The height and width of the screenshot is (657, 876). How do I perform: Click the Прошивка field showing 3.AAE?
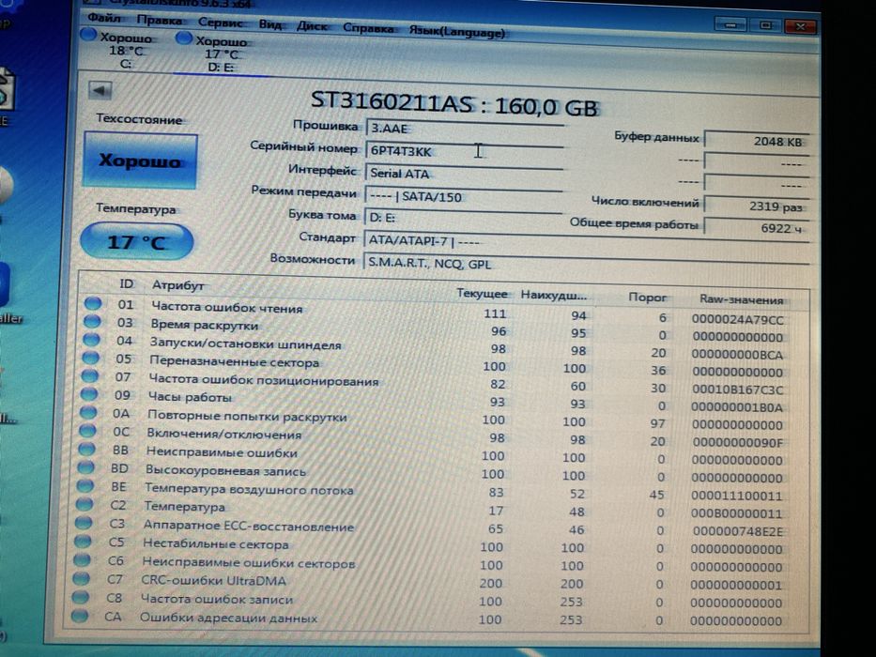pyautogui.click(x=464, y=129)
